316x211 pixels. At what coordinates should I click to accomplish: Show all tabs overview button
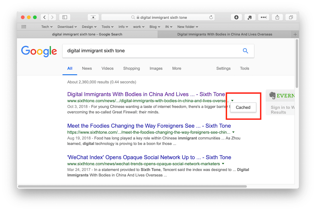click(x=291, y=17)
